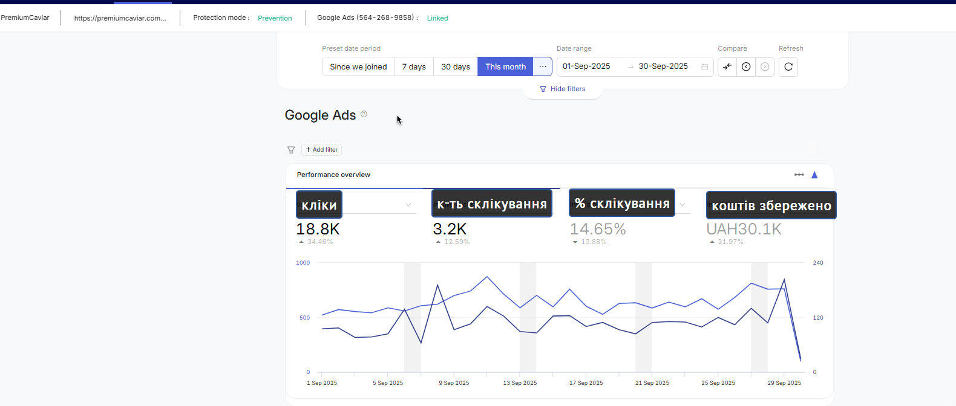
Task: Click the 1000 left axis label
Action: coord(303,263)
